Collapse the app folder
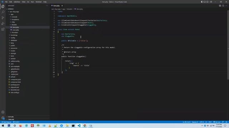 [12, 14]
